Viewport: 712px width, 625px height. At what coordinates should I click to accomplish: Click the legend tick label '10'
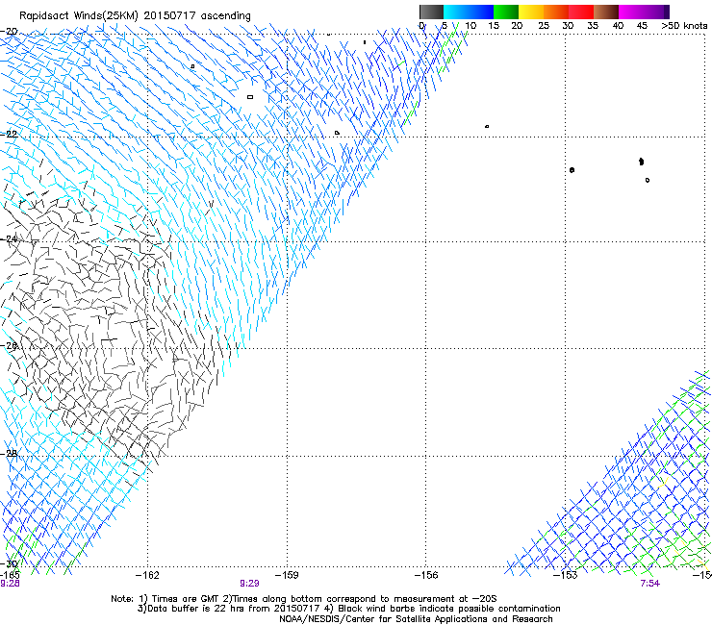(470, 26)
